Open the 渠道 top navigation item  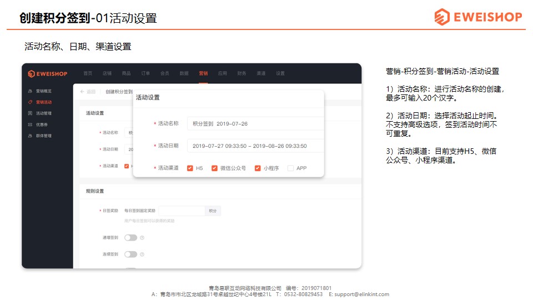(261, 73)
